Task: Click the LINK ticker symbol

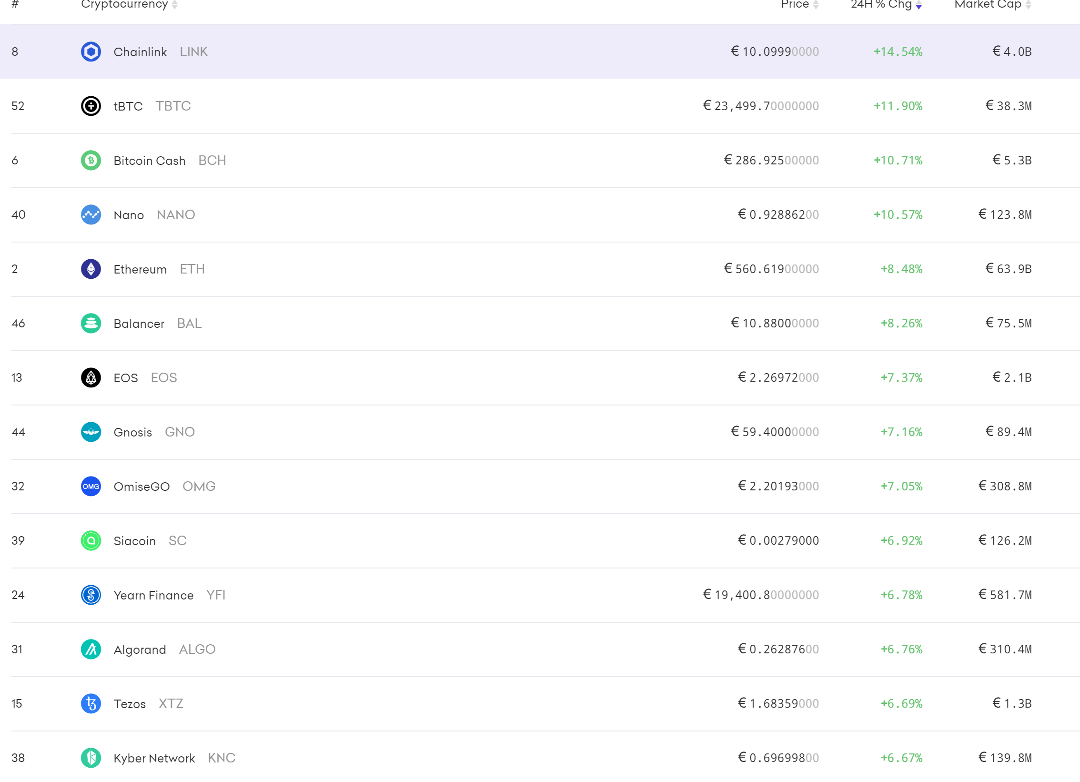Action: coord(194,51)
